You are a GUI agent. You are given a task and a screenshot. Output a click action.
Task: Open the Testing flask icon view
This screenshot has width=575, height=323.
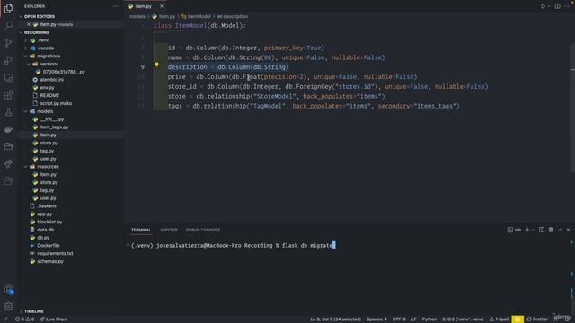8,112
